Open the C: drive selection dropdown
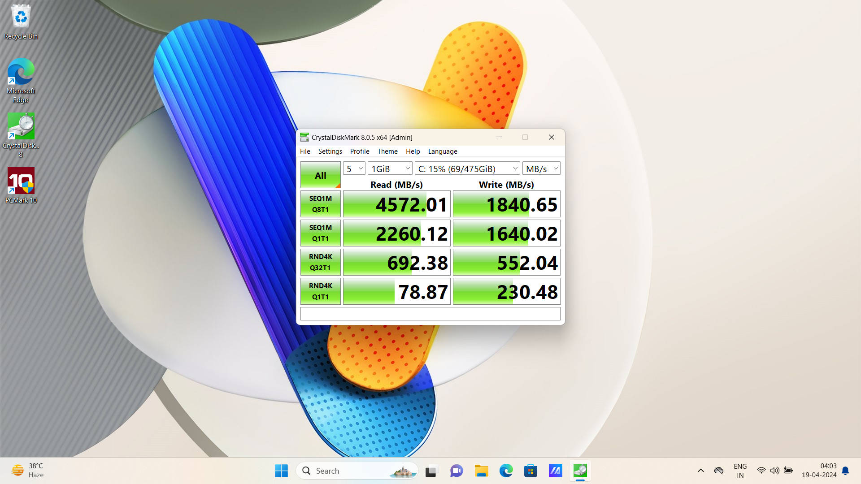Screen dimensions: 861x484 click(467, 169)
